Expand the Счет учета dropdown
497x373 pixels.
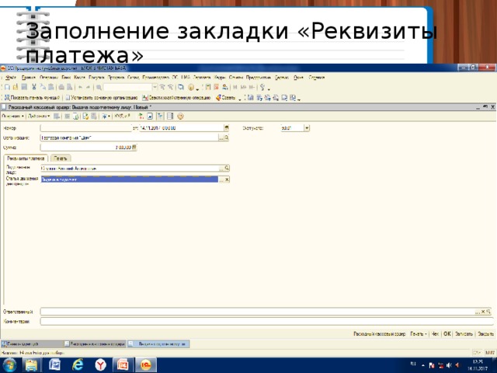[x=307, y=128]
